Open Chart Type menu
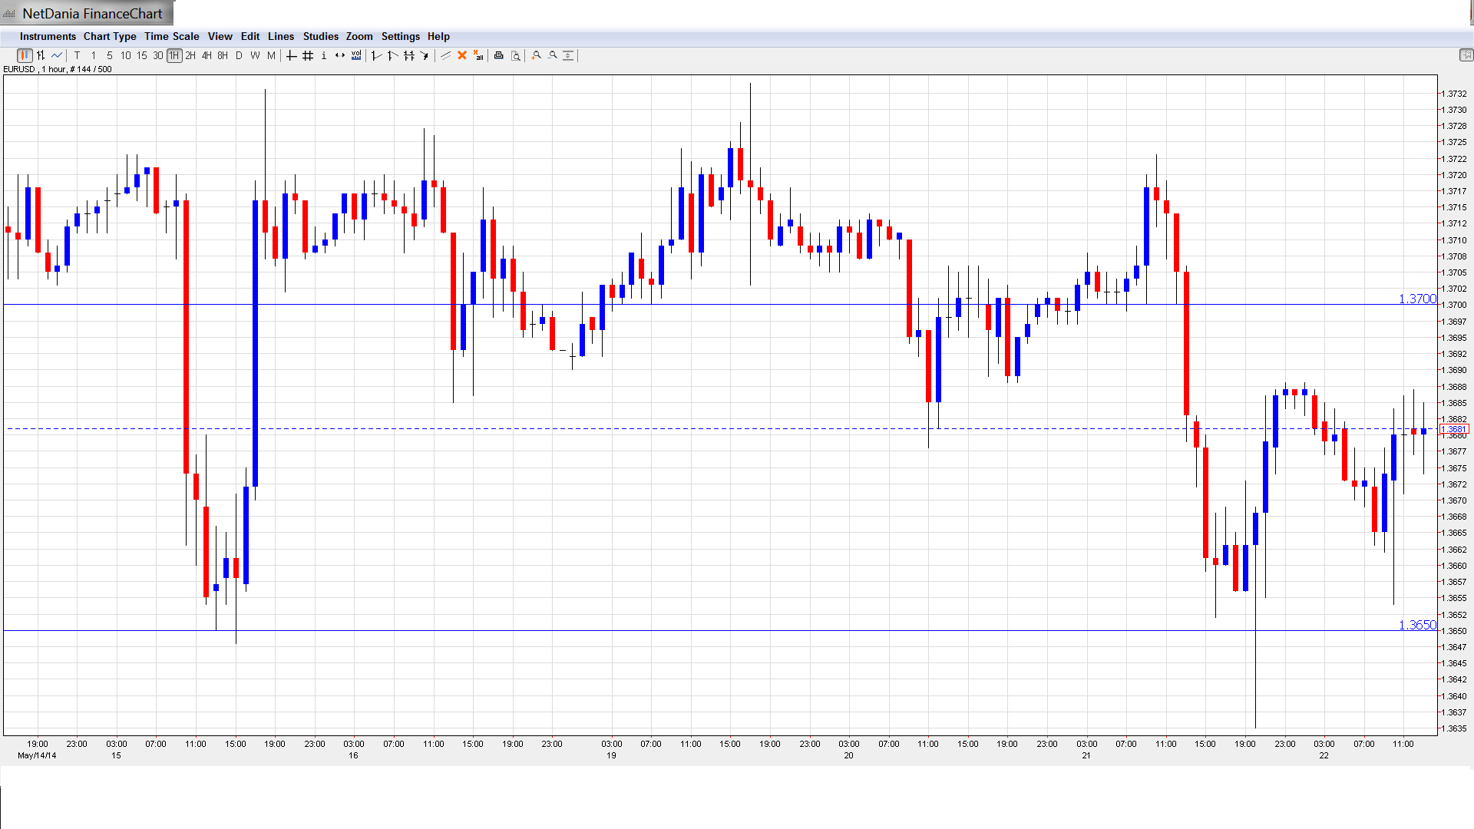 [x=110, y=36]
